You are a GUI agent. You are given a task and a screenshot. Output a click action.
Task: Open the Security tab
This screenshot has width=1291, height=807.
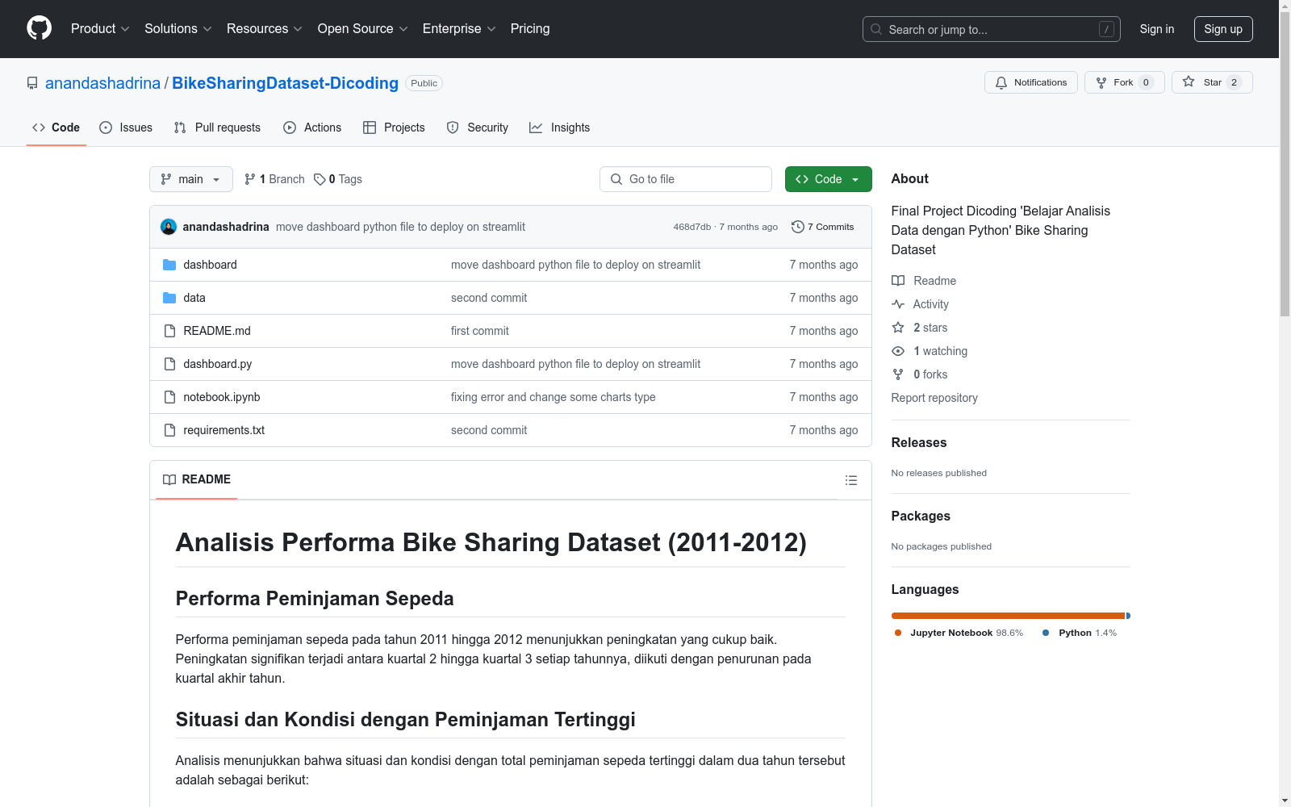pos(478,128)
